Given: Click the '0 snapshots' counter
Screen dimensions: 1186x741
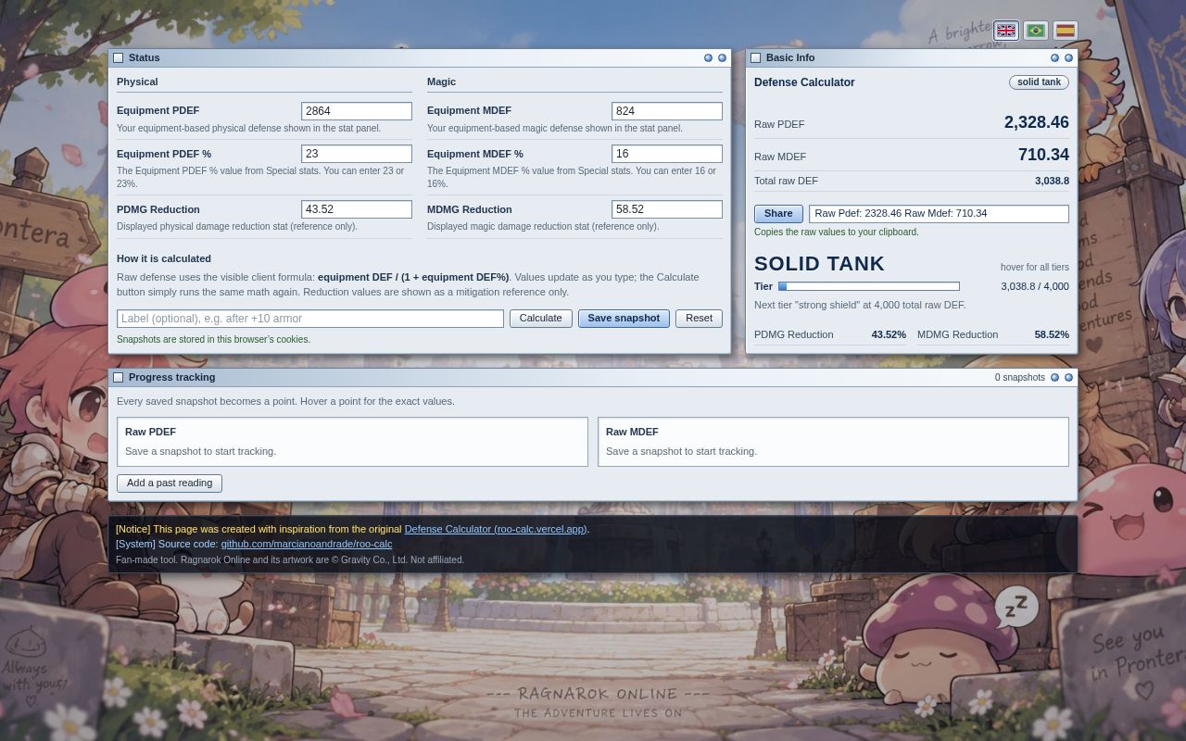Looking at the screenshot, I should coord(1019,378).
